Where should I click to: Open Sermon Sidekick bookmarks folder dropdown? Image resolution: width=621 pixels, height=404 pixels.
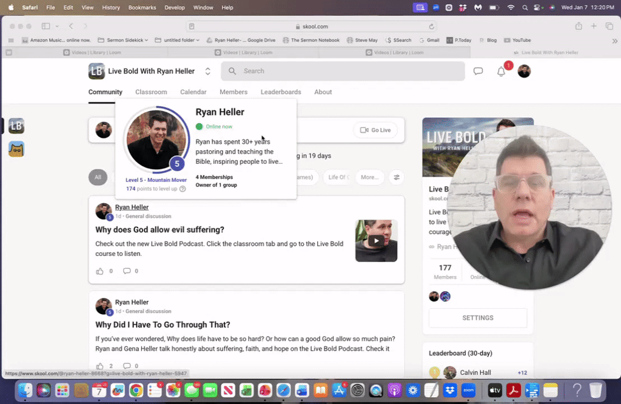tap(123, 40)
